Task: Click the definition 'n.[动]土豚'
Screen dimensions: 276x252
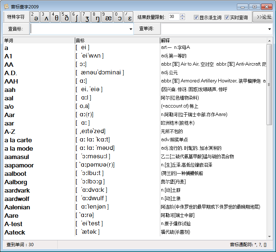Action: pos(170,190)
